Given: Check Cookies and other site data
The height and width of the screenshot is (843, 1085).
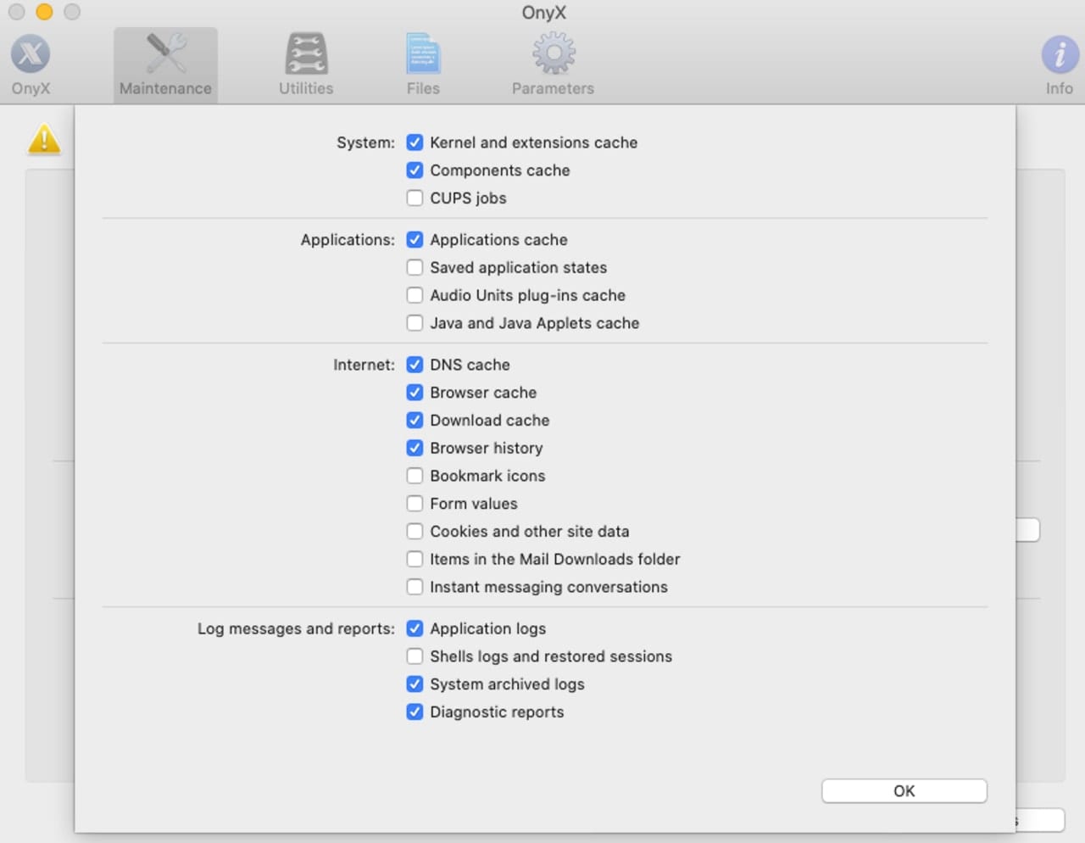Looking at the screenshot, I should pos(415,531).
